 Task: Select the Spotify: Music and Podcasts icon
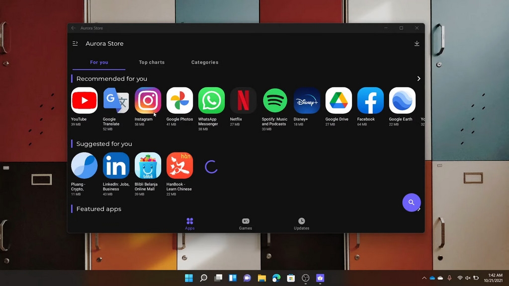tap(274, 100)
